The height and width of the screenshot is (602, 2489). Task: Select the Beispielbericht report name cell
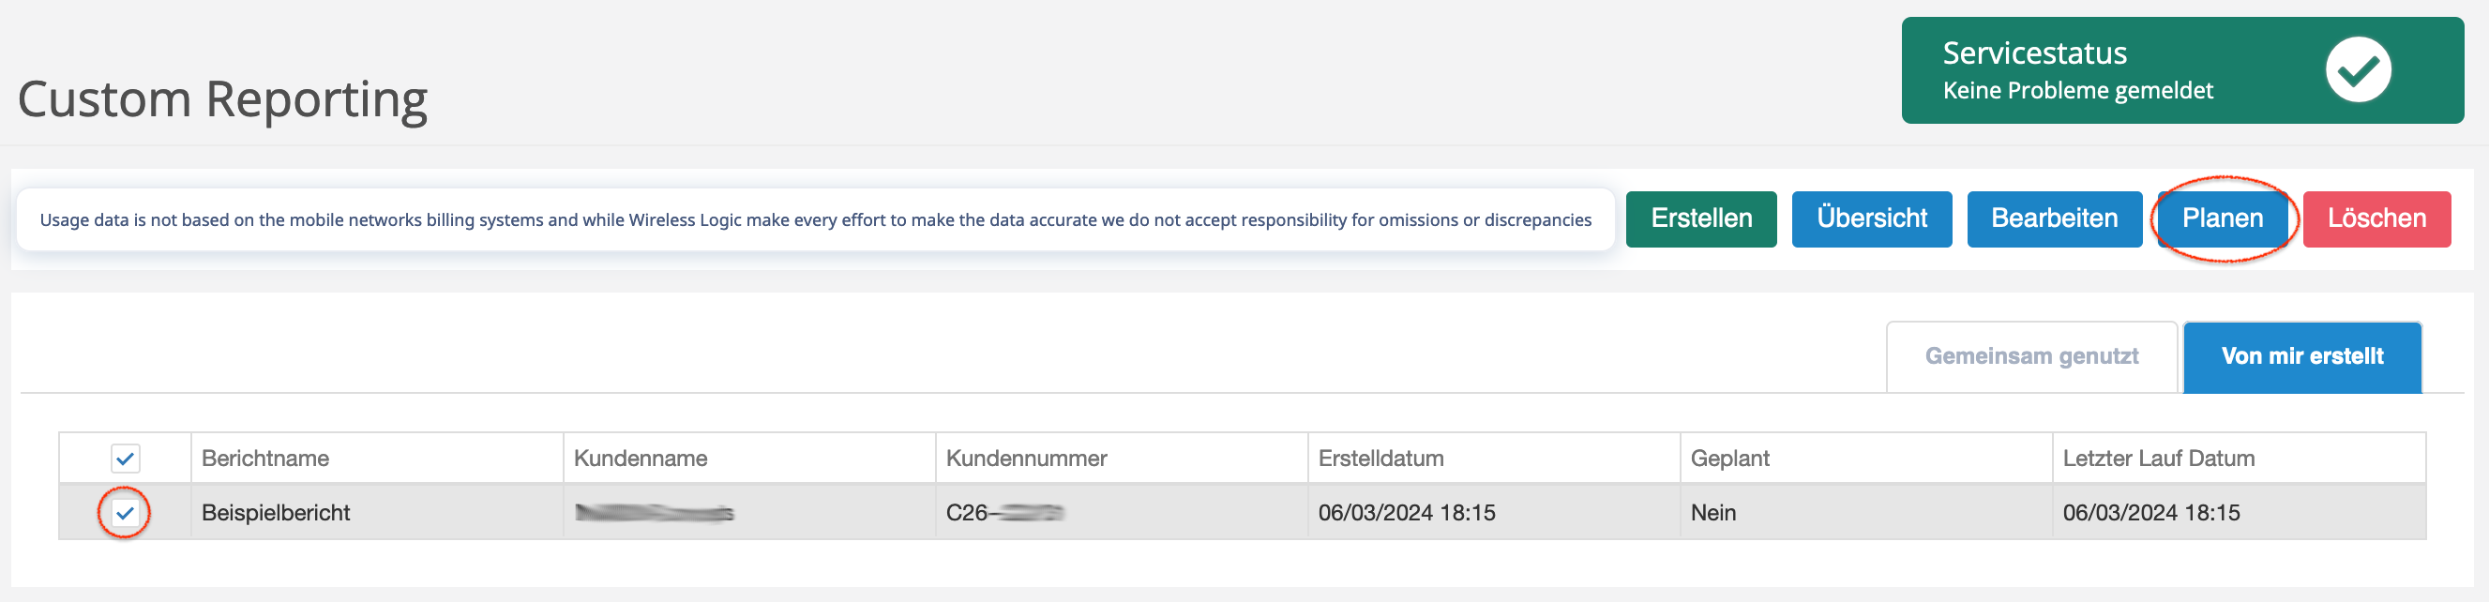pos(276,513)
